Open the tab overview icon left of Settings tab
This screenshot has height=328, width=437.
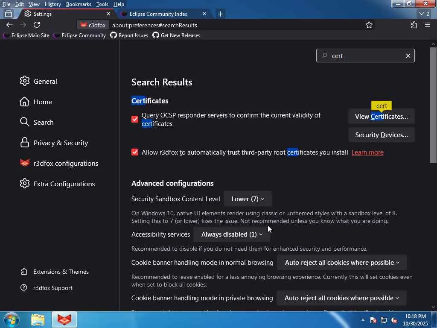[9, 14]
